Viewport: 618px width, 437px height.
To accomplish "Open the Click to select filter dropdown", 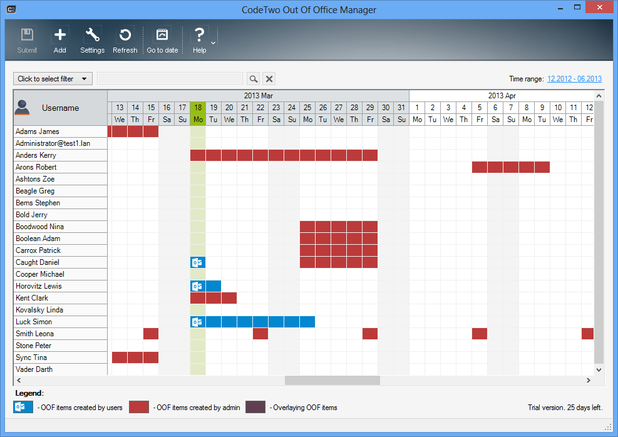I will (x=53, y=79).
